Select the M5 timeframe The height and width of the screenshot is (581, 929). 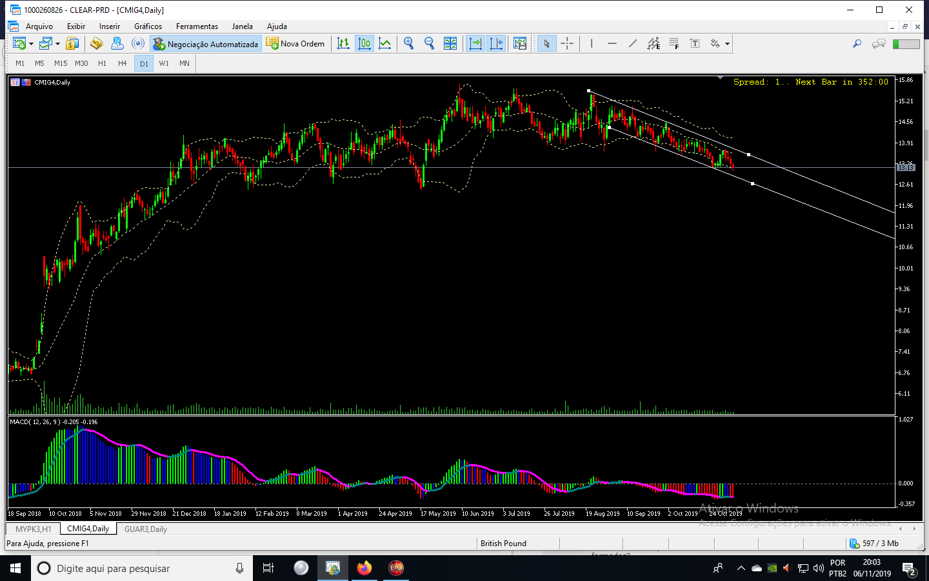point(39,63)
